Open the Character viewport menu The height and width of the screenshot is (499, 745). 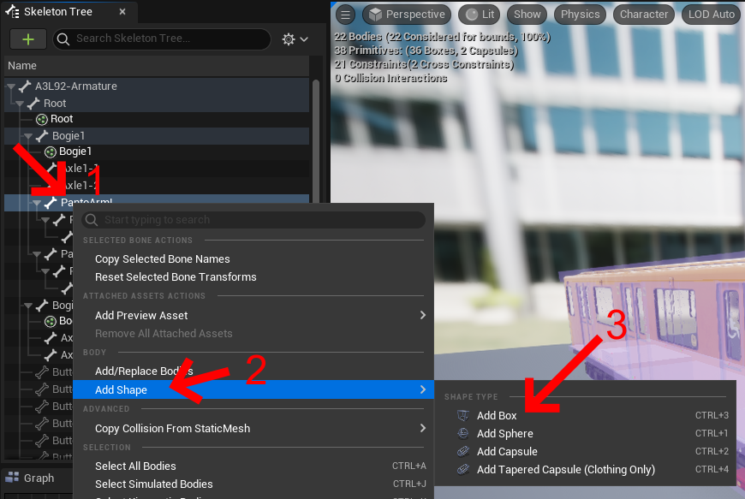pyautogui.click(x=643, y=15)
